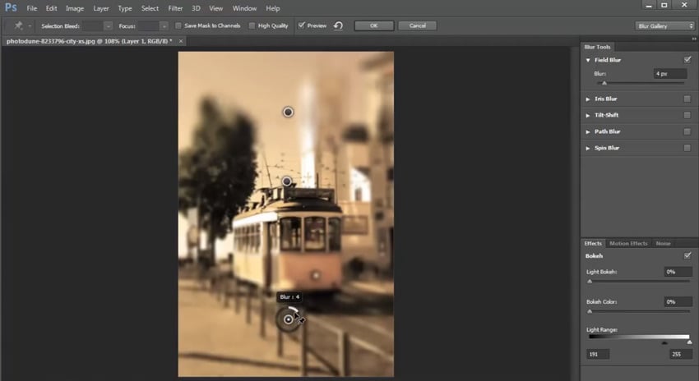Expand the Tilt-Shift section
Viewport: 699px width, 381px height.
pyautogui.click(x=588, y=115)
